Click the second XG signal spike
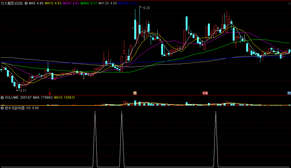Screen dimensions: 291x168 coord(122,139)
